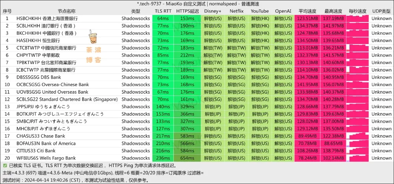Image resolution: width=394 pixels, height=184 pixels.
Task: Select node OCBCSGSG Oversea-Chinese Bank
Action: click(x=52, y=85)
